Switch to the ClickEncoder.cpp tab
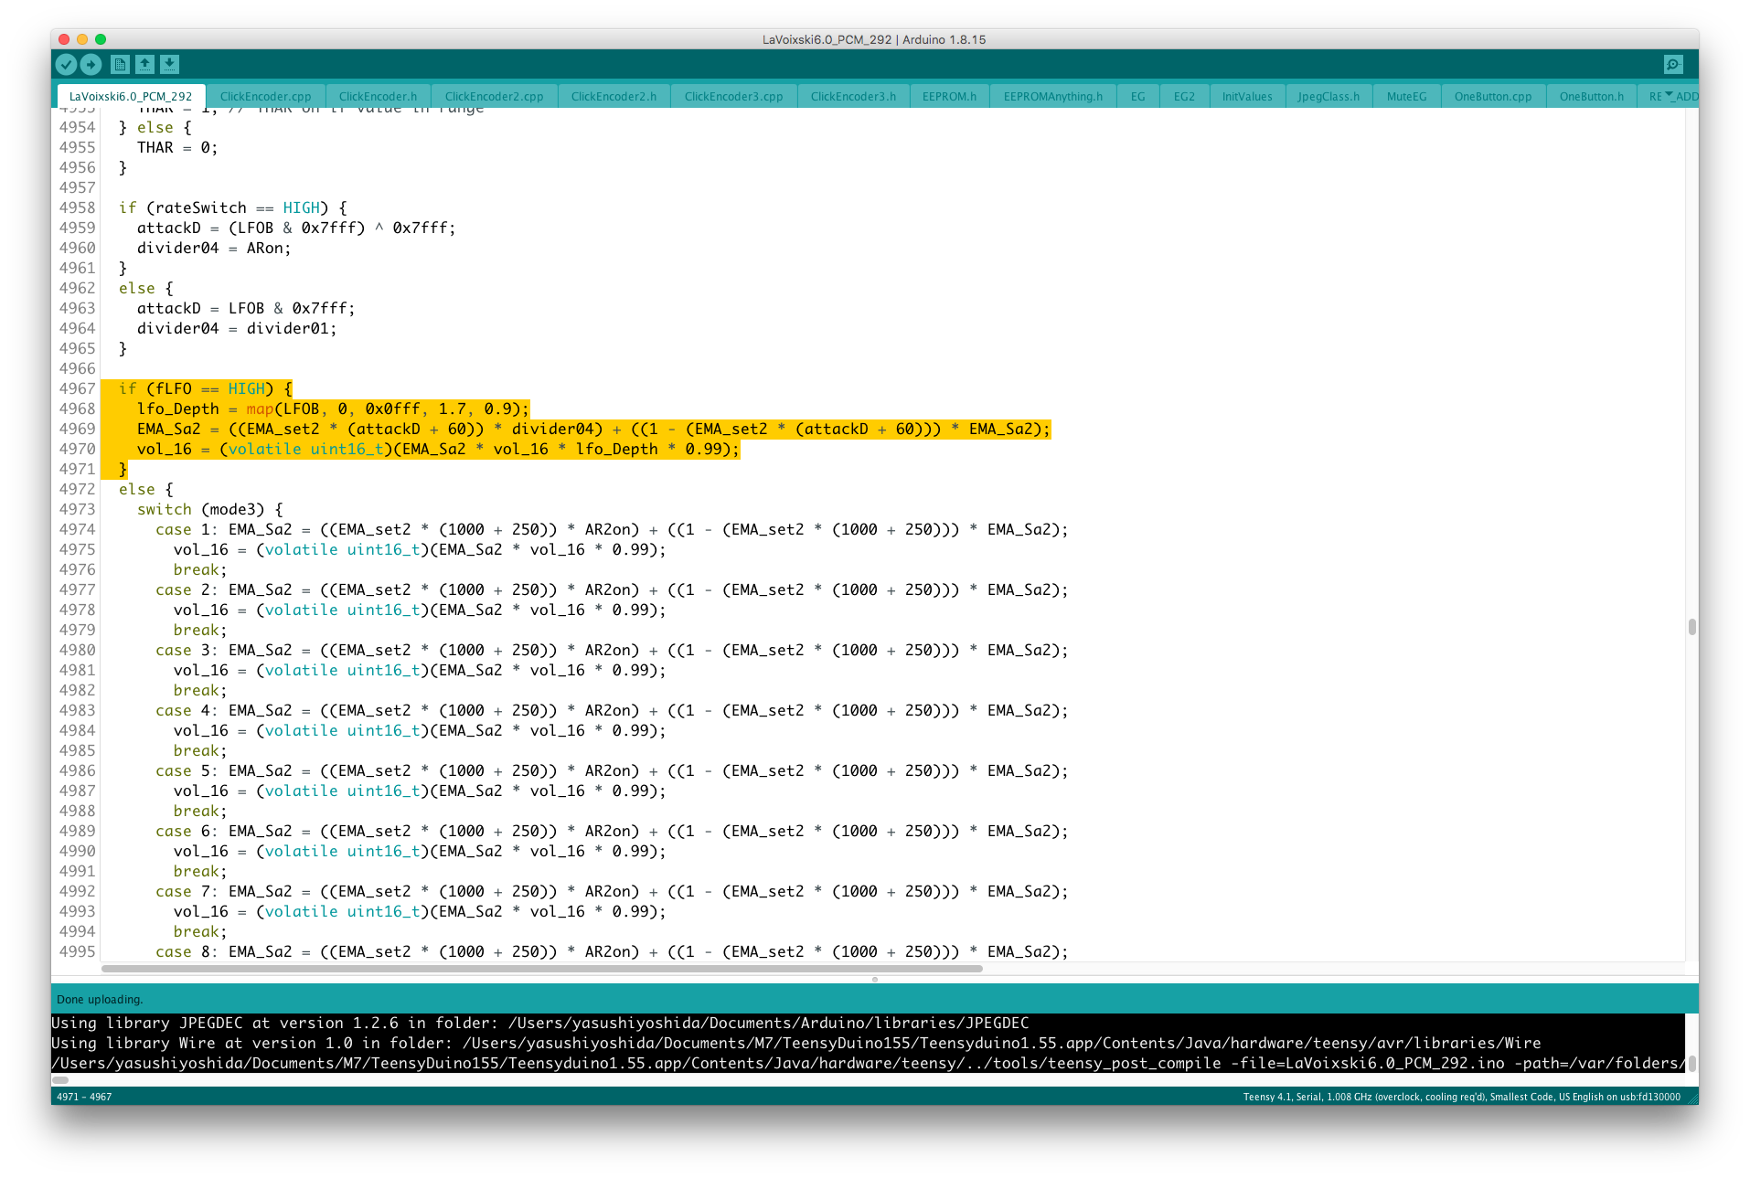 (265, 96)
